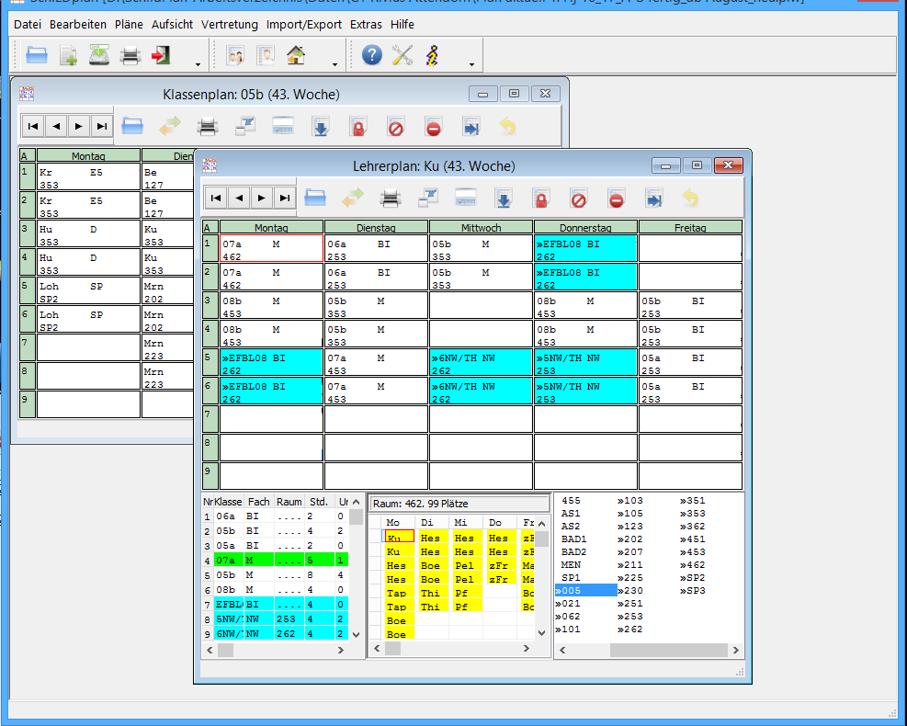Screen dimensions: 907x726
Task: Open the Vertretung menu
Action: point(230,24)
